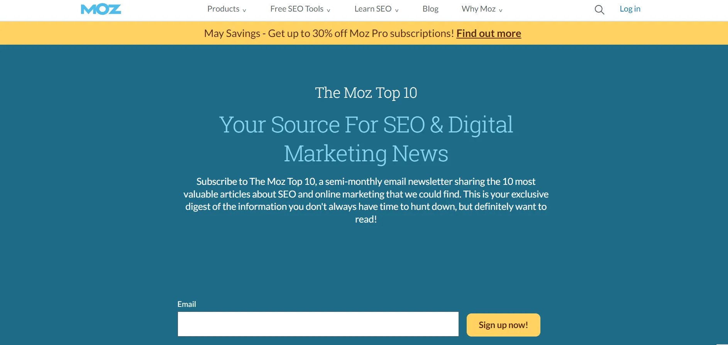Click The Moz Top 10 heading

tap(366, 92)
